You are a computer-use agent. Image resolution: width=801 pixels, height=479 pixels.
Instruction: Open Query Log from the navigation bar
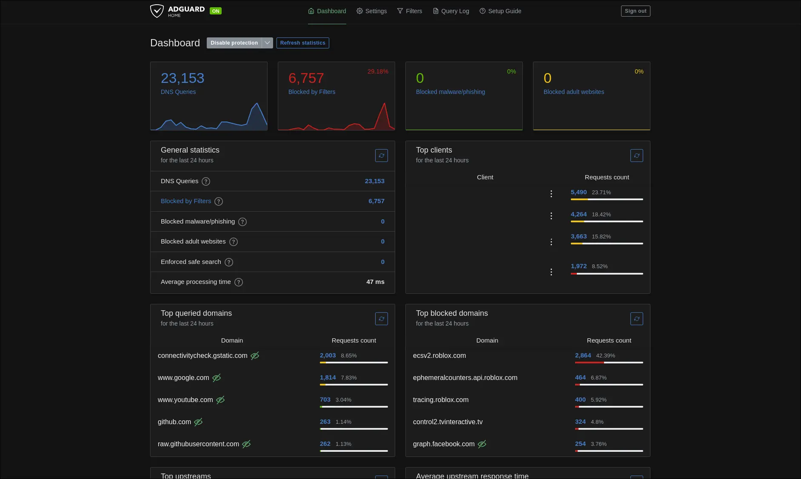(451, 11)
